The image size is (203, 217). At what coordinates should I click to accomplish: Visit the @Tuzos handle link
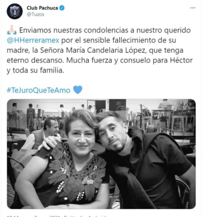click(x=36, y=15)
